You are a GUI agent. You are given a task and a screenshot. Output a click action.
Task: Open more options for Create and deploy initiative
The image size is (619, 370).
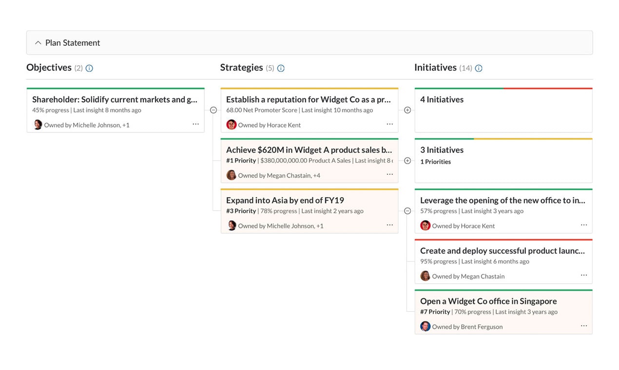(x=583, y=275)
